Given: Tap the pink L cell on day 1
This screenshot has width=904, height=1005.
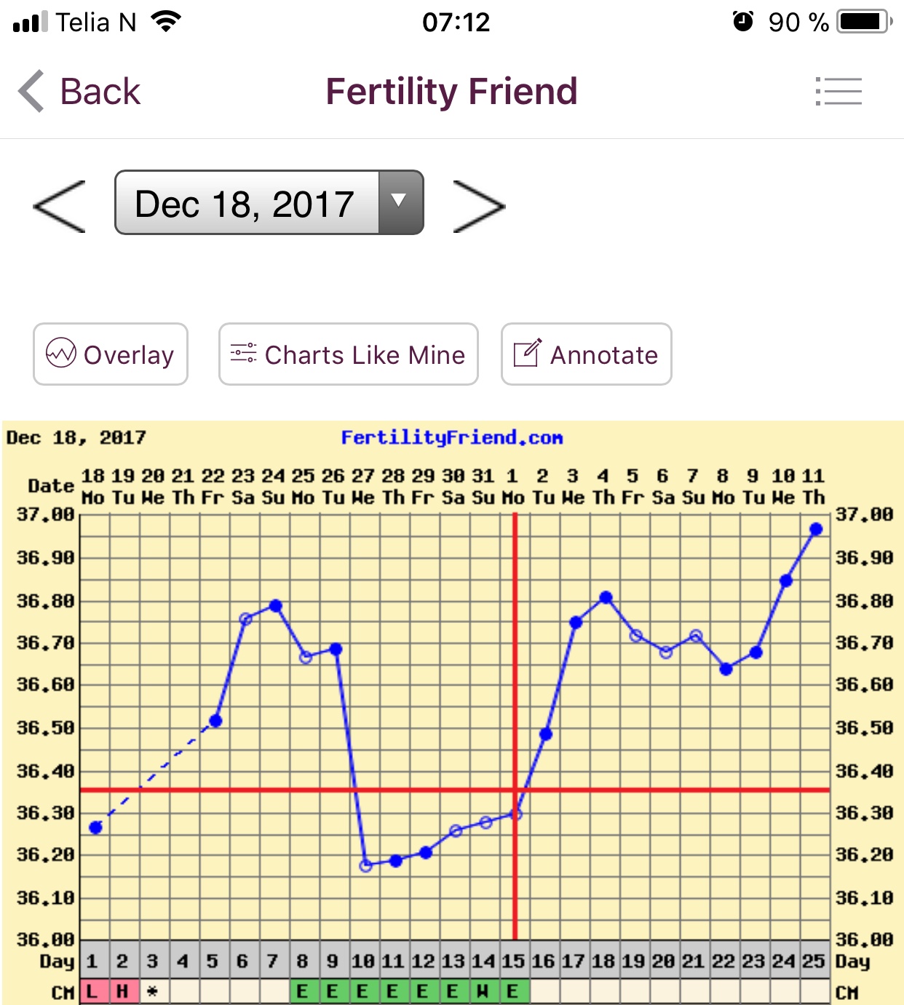Looking at the screenshot, I should coord(92,992).
